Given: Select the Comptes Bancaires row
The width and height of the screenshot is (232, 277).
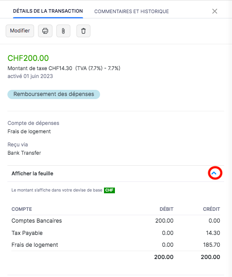Looking at the screenshot, I should coord(116,220).
